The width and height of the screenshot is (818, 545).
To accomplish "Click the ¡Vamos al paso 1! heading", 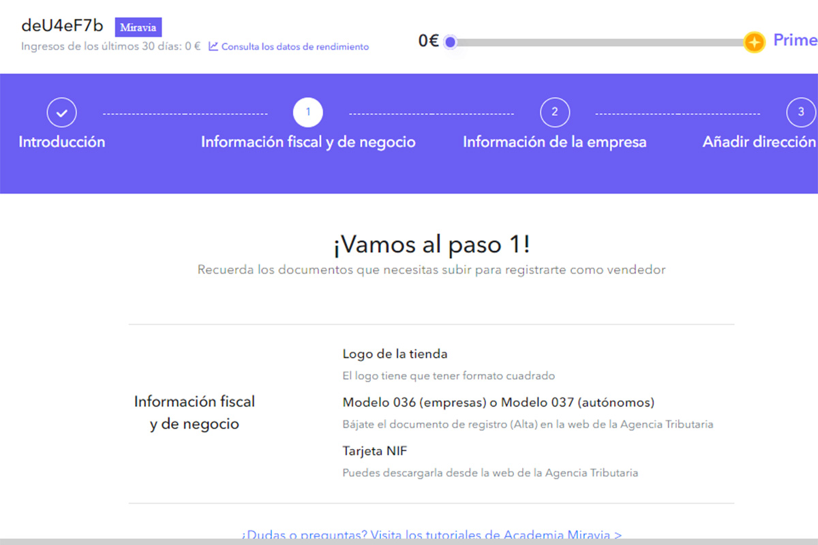I will [431, 244].
